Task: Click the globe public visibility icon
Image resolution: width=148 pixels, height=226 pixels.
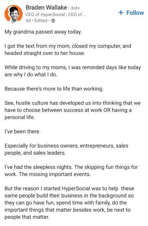Action: [x=53, y=21]
